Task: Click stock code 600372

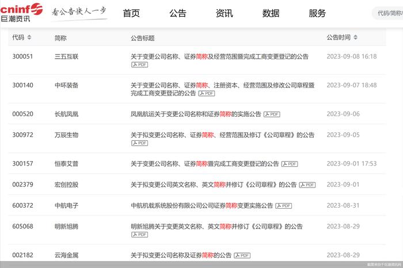Action: (x=22, y=205)
